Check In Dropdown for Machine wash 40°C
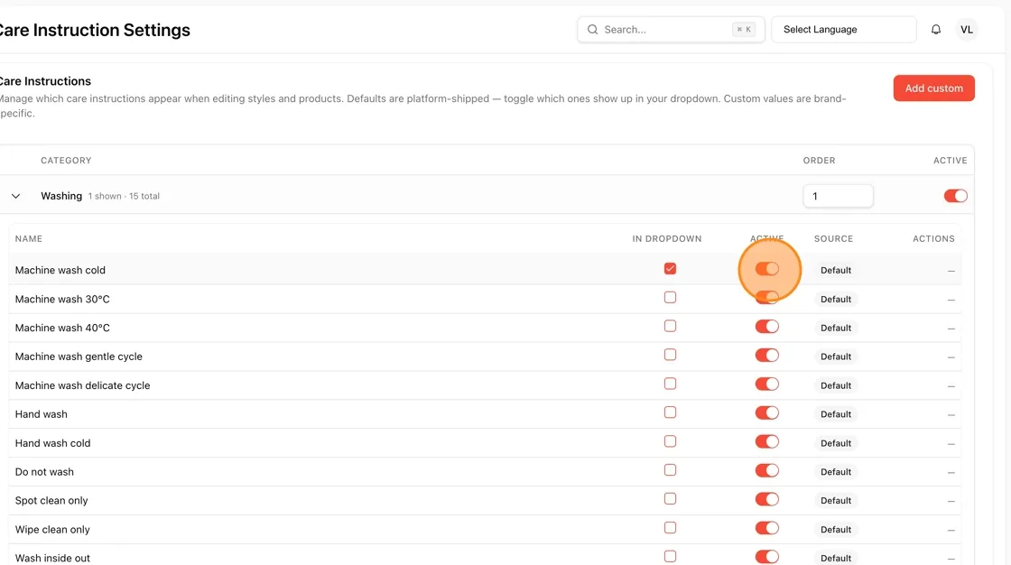 pyautogui.click(x=670, y=327)
